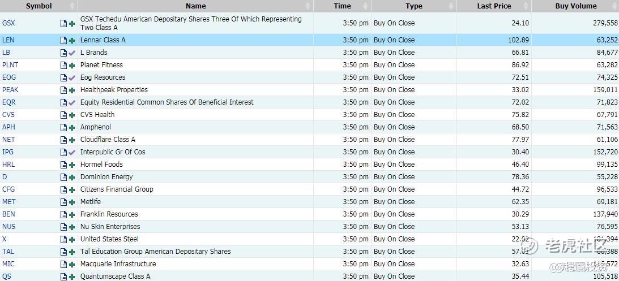Open the document icon in the NET row
Screen dimensions: 619x281
point(63,140)
